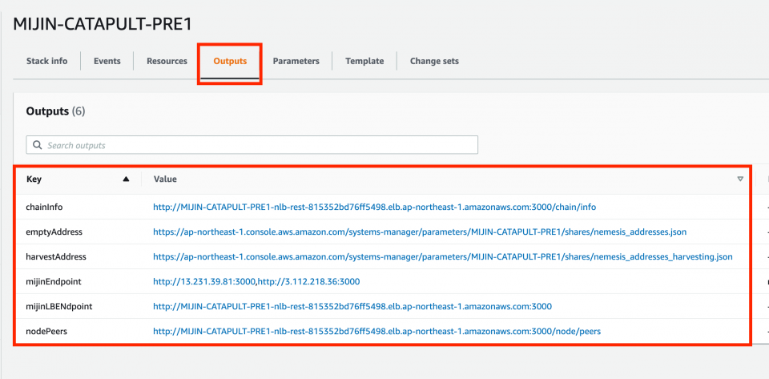
Task: Select the Outputs tab
Action: tap(230, 61)
